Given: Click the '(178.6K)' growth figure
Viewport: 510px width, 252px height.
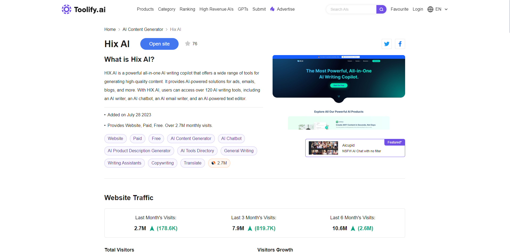Looking at the screenshot, I should pos(167,228).
